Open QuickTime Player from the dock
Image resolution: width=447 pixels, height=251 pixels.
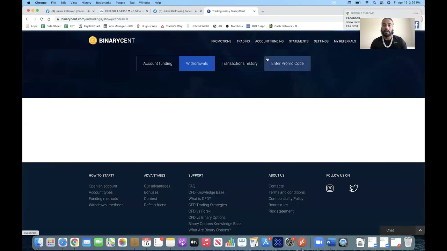click(x=343, y=242)
